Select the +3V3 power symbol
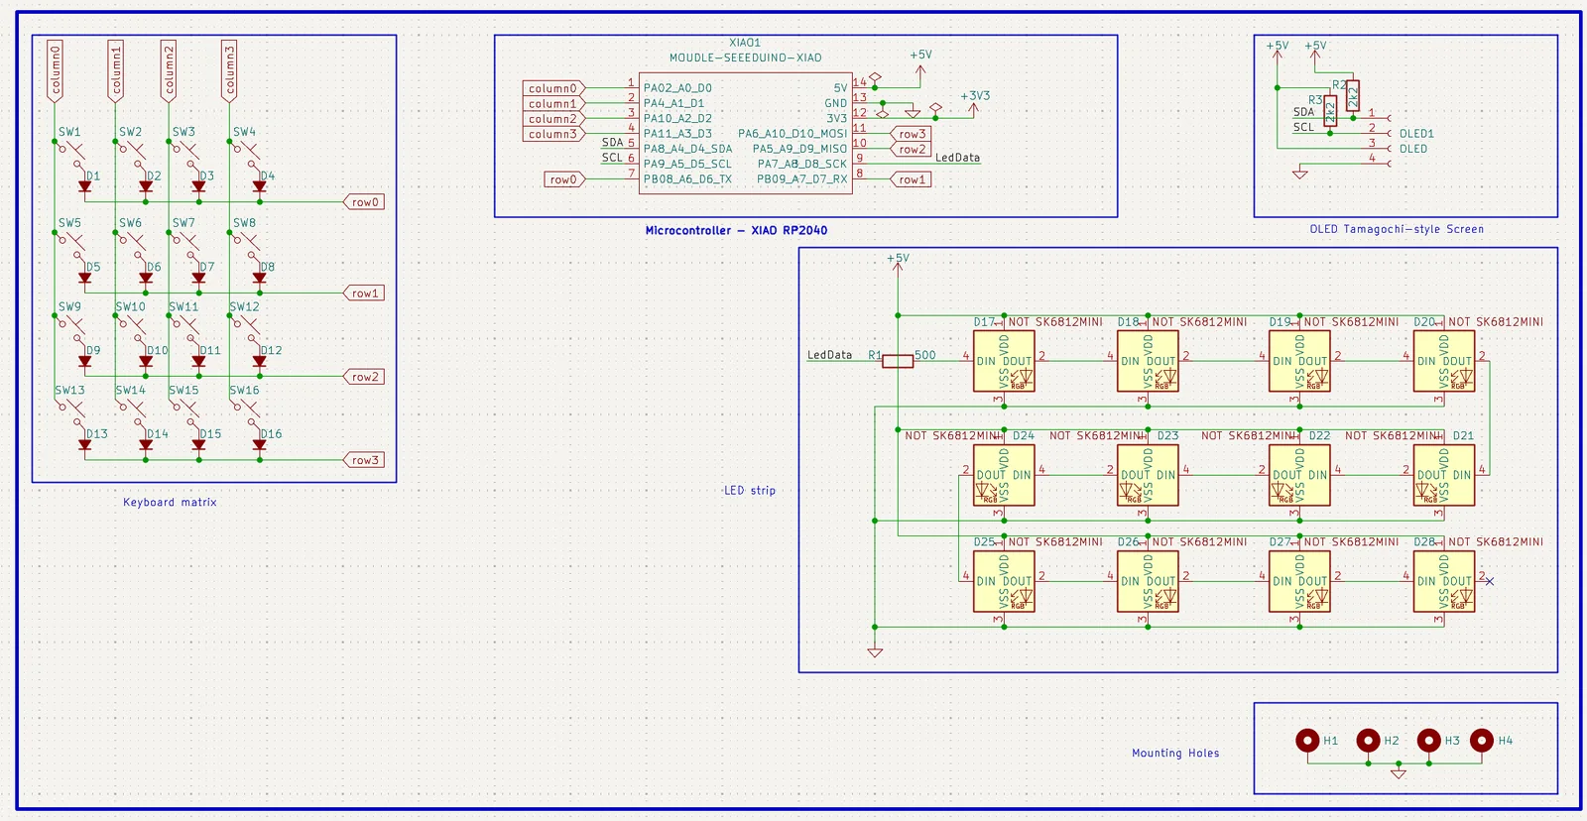1587x821 pixels. click(974, 102)
